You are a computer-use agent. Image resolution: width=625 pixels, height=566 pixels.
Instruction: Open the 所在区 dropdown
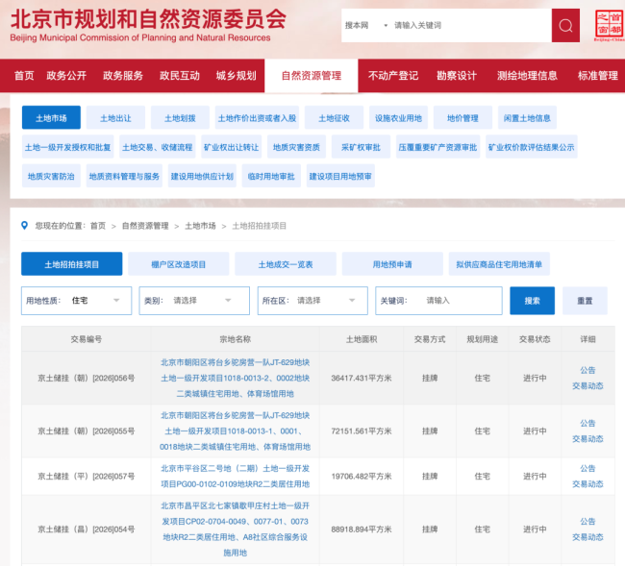312,301
